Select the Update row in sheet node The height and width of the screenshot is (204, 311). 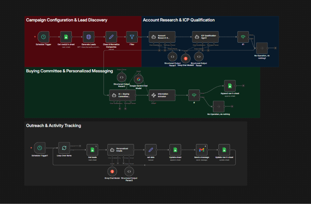pyautogui.click(x=224, y=150)
